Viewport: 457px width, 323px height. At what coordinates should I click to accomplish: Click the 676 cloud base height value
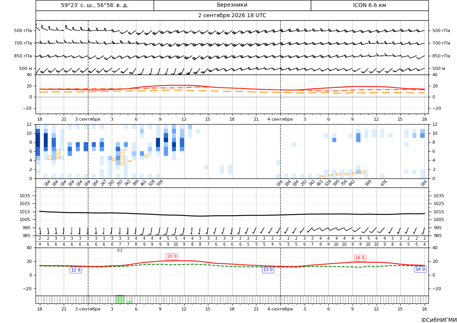384,183
